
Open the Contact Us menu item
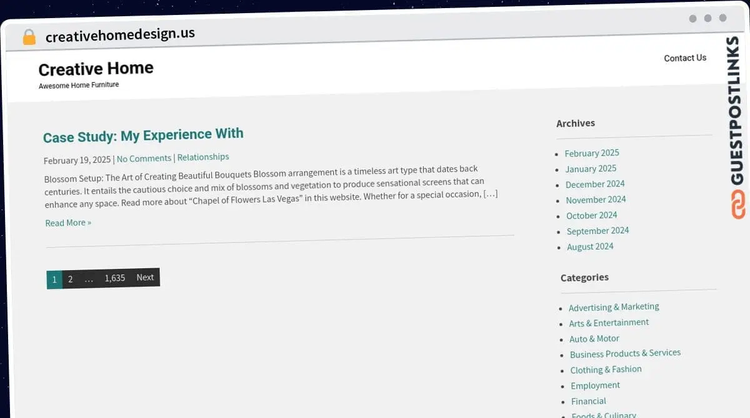click(x=685, y=58)
